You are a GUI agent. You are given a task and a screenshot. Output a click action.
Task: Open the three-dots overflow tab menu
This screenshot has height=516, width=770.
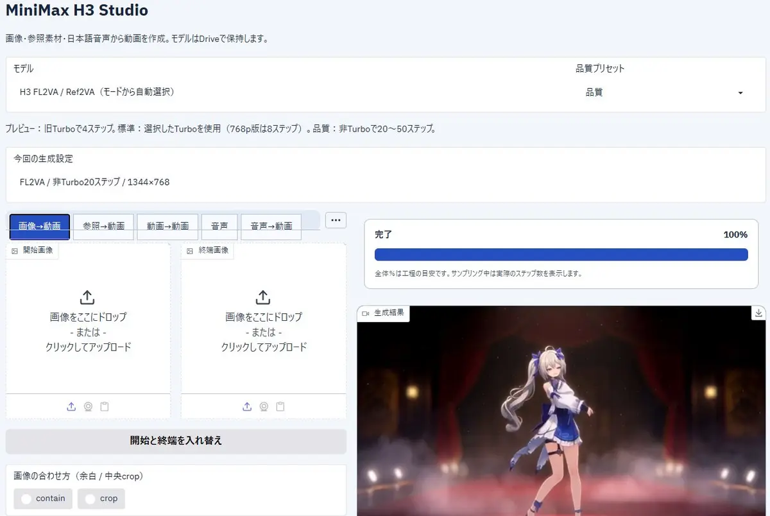click(336, 220)
